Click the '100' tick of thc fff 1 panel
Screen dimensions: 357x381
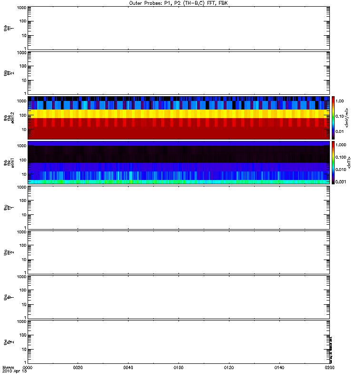(23, 201)
